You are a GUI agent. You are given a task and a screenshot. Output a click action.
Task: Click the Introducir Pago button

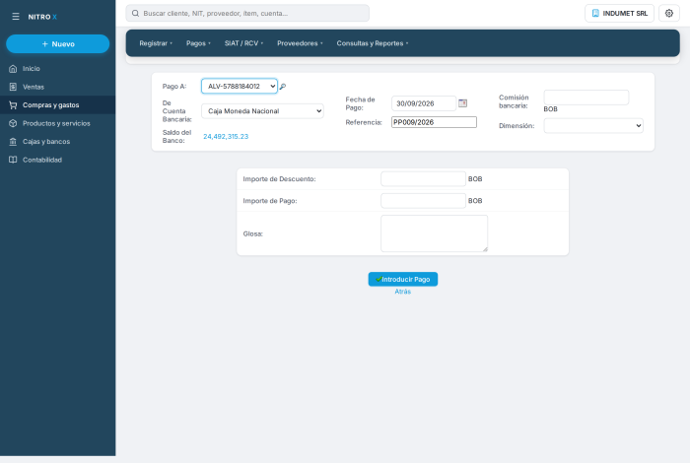click(402, 279)
